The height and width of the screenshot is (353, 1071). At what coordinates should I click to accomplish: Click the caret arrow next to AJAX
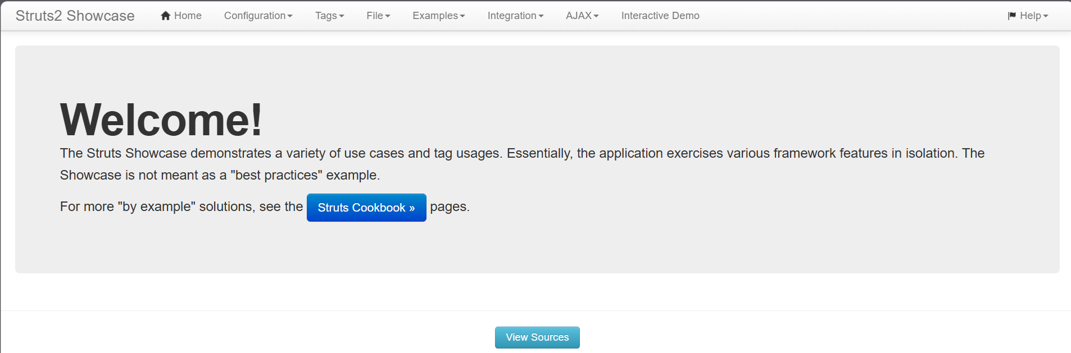(596, 16)
